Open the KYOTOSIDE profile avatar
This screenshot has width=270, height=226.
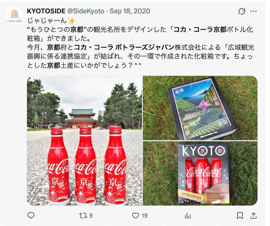[15, 15]
